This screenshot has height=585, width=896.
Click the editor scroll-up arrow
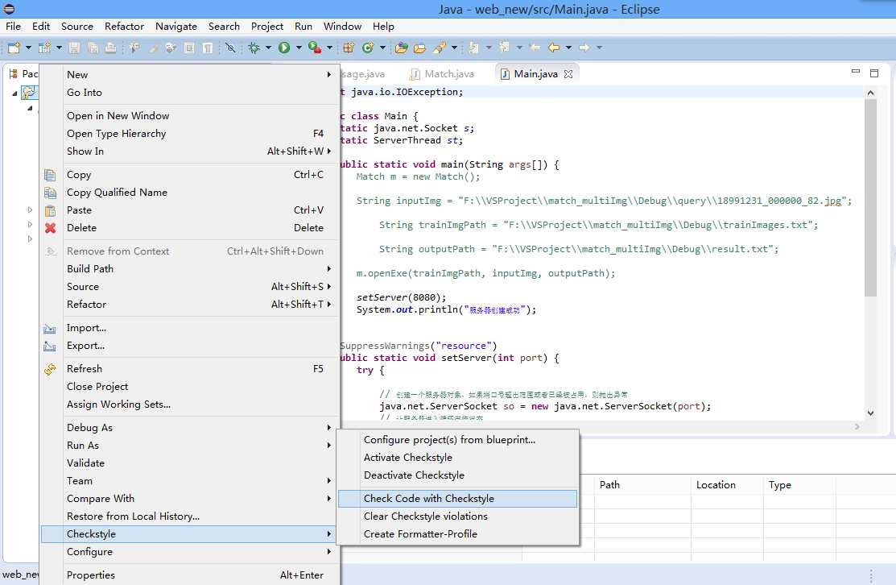(x=869, y=93)
